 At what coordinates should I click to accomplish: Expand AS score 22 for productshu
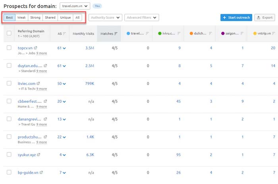tap(62, 137)
